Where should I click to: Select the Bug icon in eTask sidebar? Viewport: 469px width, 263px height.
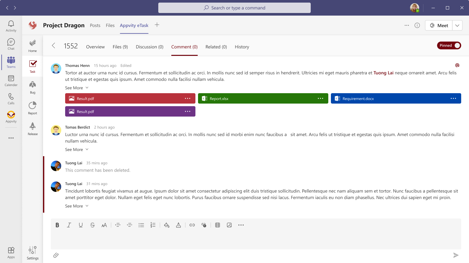tap(32, 86)
